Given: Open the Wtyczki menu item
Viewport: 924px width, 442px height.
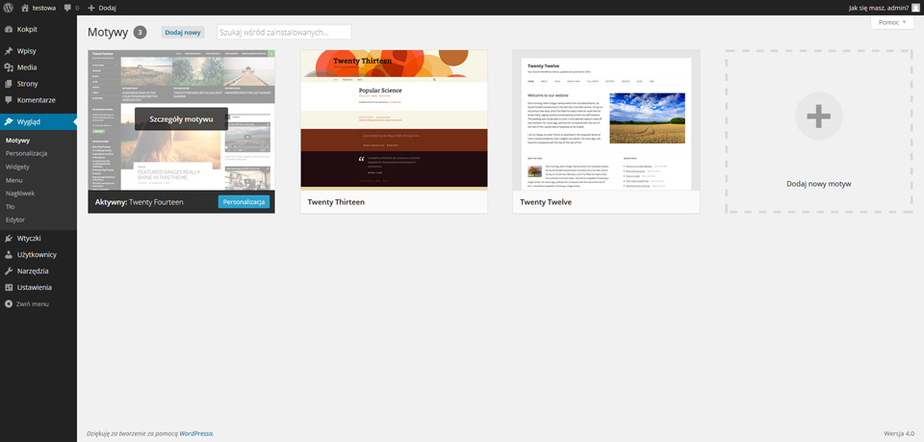Looking at the screenshot, I should click(38, 239).
